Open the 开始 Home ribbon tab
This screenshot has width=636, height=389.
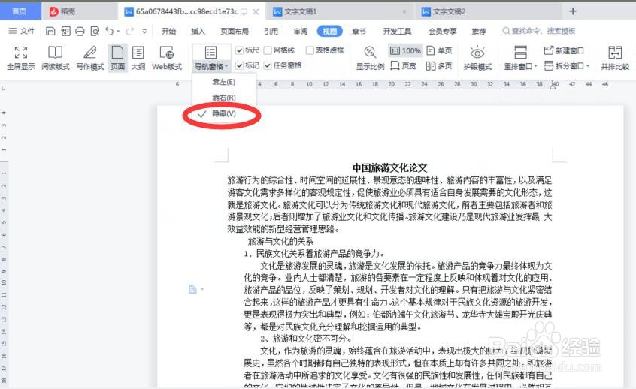(168, 32)
